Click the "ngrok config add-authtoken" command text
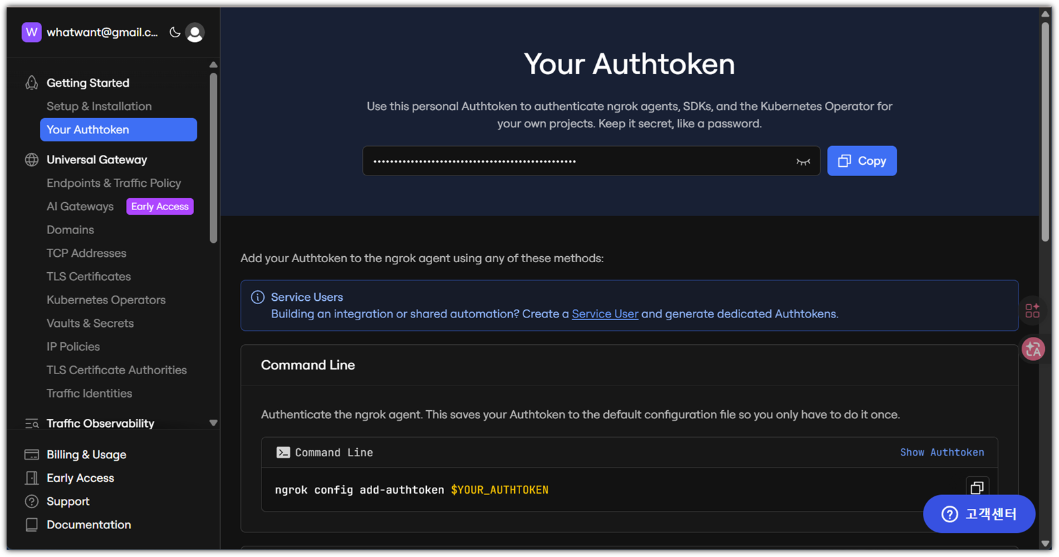The image size is (1059, 557). [359, 490]
